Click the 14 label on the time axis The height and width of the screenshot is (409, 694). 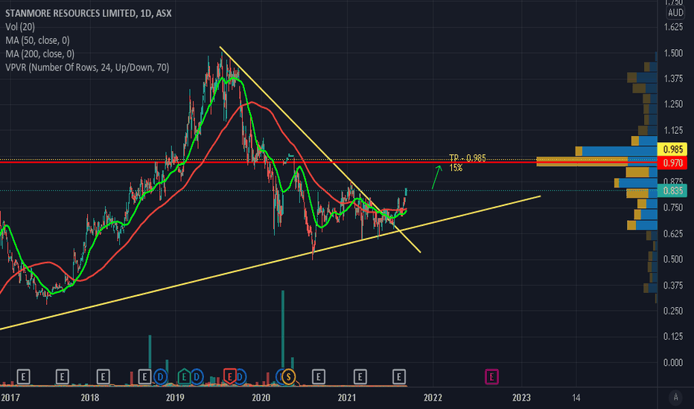coord(576,398)
